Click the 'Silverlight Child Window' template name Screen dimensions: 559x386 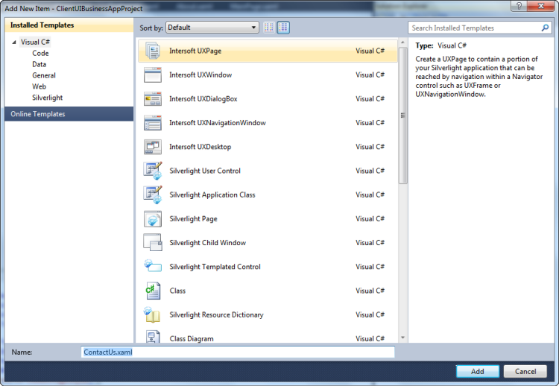pyautogui.click(x=208, y=243)
